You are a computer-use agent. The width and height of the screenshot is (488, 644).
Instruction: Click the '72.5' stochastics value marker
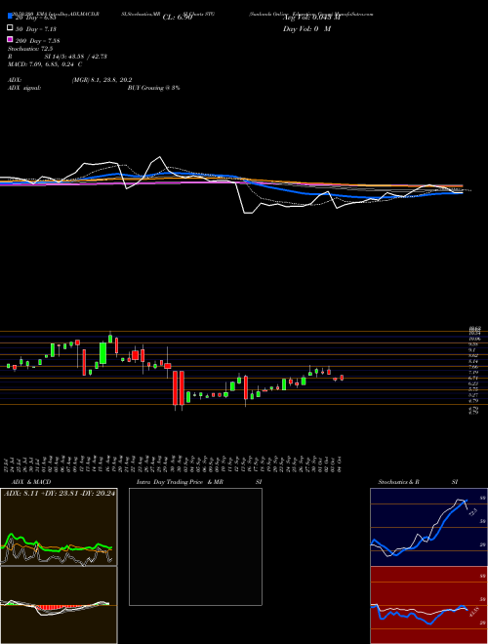(472, 512)
